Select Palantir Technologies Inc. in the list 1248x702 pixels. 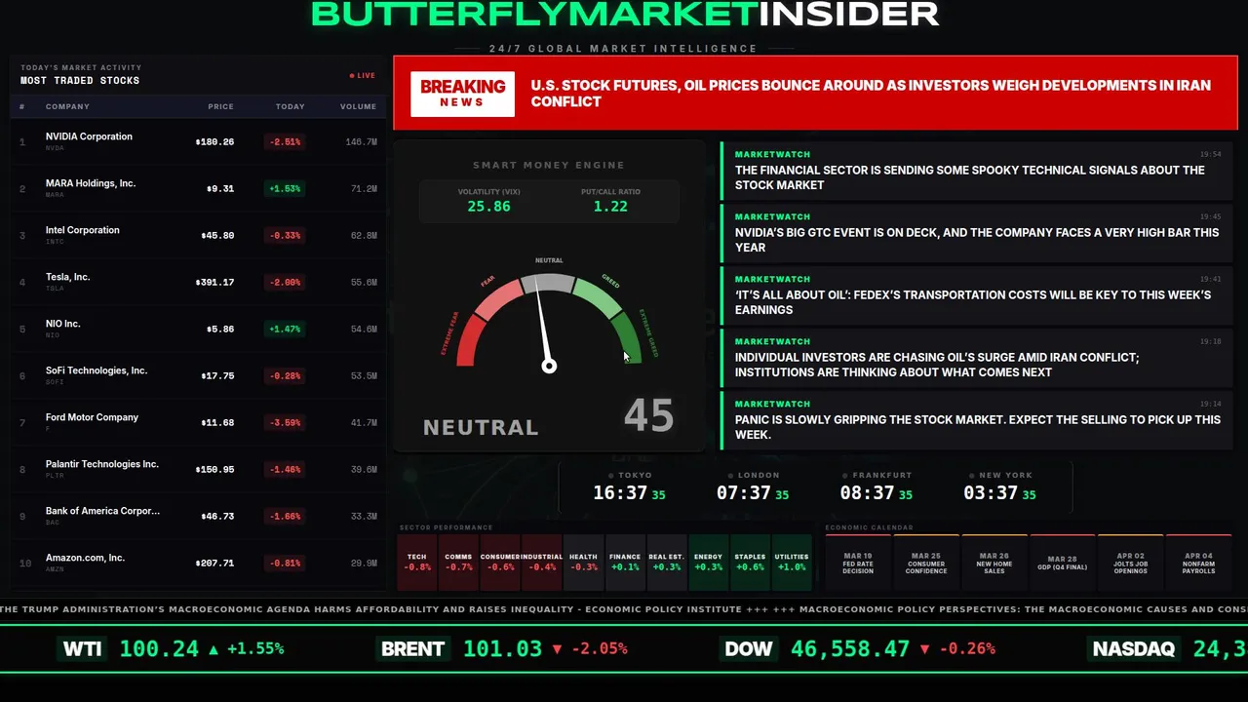(x=101, y=464)
